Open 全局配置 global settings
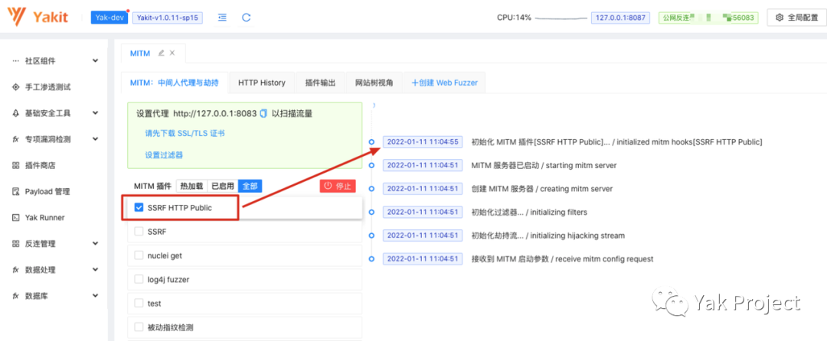This screenshot has height=341, width=827. (x=796, y=18)
